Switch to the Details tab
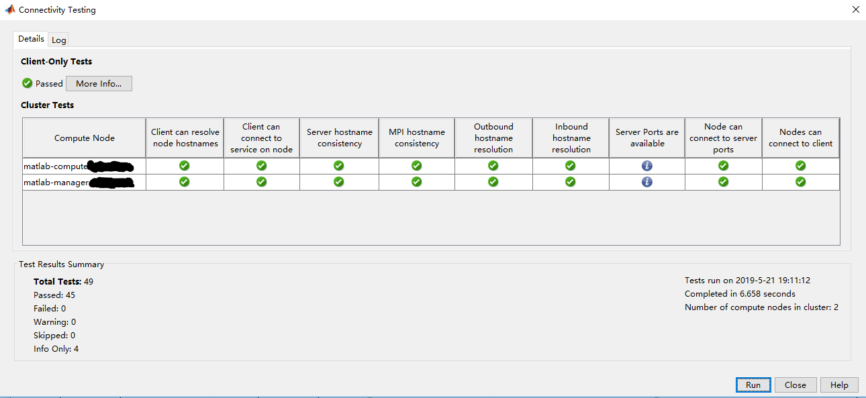The width and height of the screenshot is (866, 398). point(31,39)
